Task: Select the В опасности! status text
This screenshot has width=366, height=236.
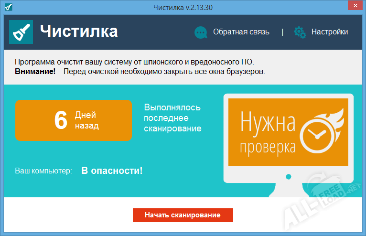Action: tap(112, 170)
